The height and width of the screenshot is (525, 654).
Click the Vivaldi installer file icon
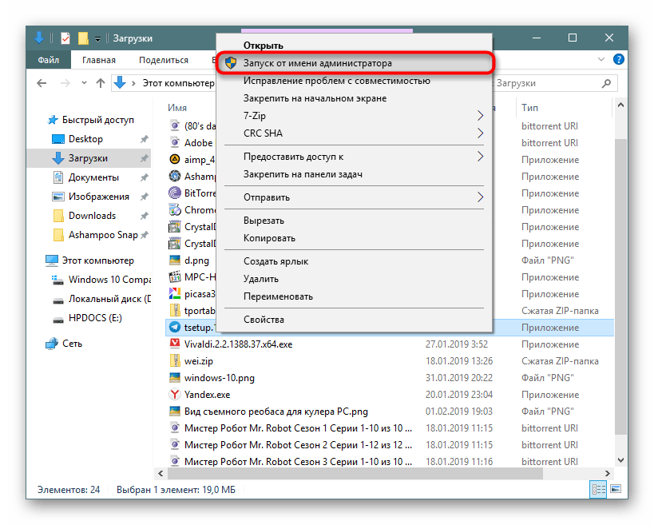point(175,344)
